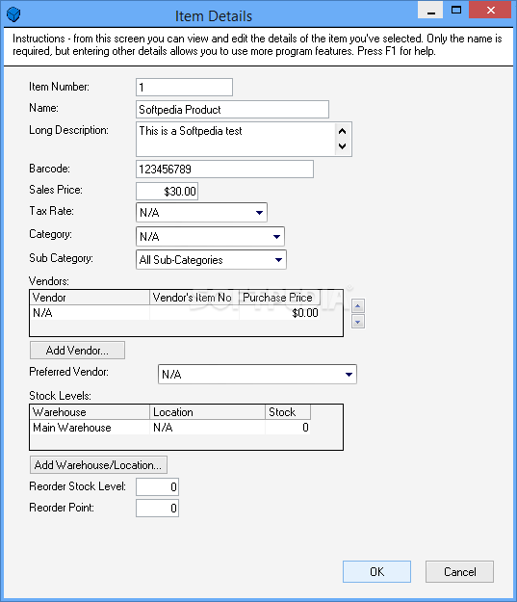517x602 pixels.
Task: Click the Vendor's Item No column header
Action: (x=194, y=298)
